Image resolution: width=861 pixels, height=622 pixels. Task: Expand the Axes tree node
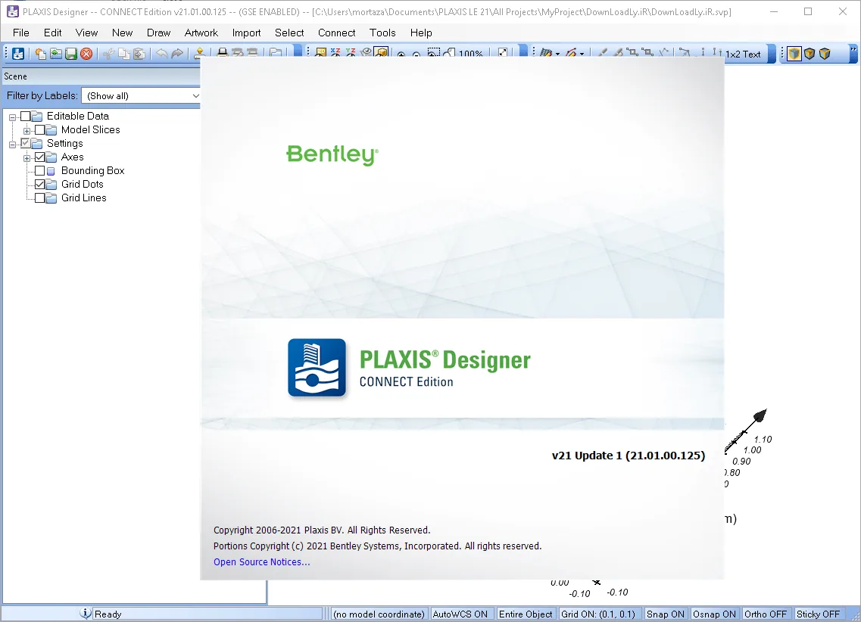click(x=27, y=158)
